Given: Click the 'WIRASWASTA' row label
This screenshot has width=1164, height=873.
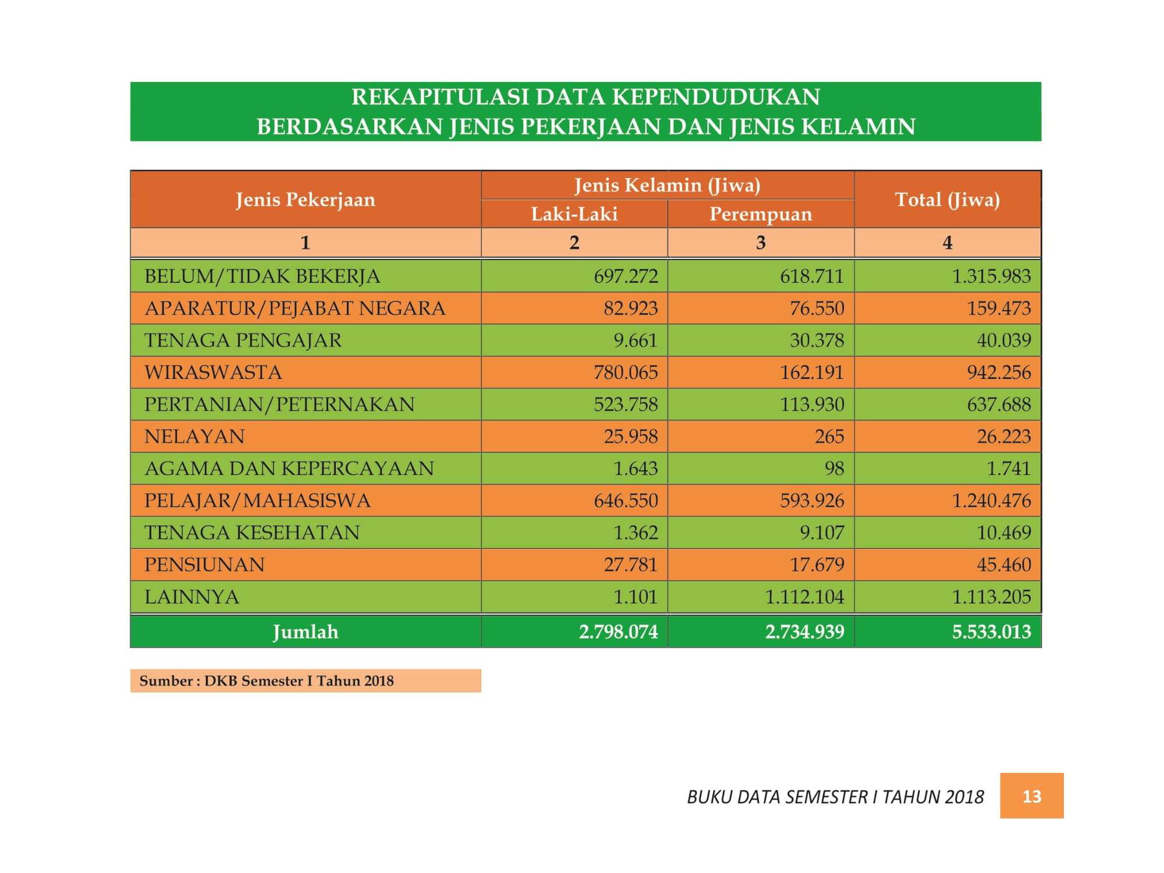Looking at the screenshot, I should pyautogui.click(x=213, y=372).
